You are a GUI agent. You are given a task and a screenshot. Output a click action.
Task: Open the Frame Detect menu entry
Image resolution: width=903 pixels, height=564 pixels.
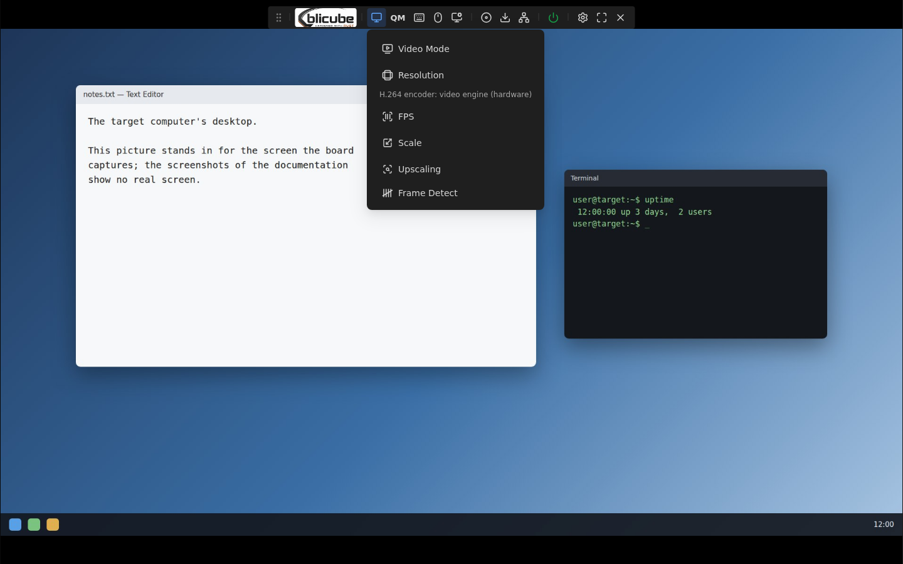[x=455, y=193]
